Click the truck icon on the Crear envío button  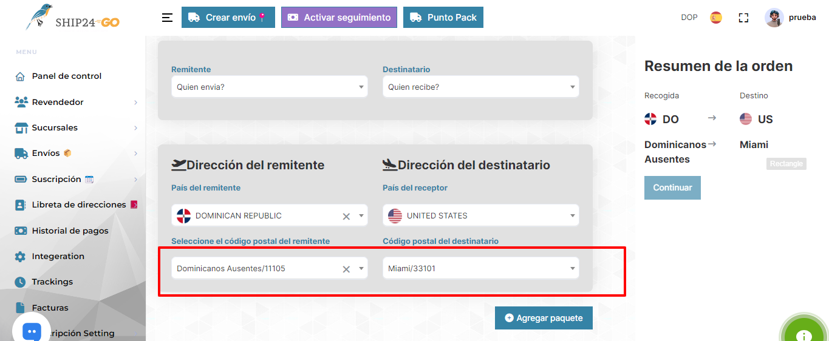coord(194,18)
